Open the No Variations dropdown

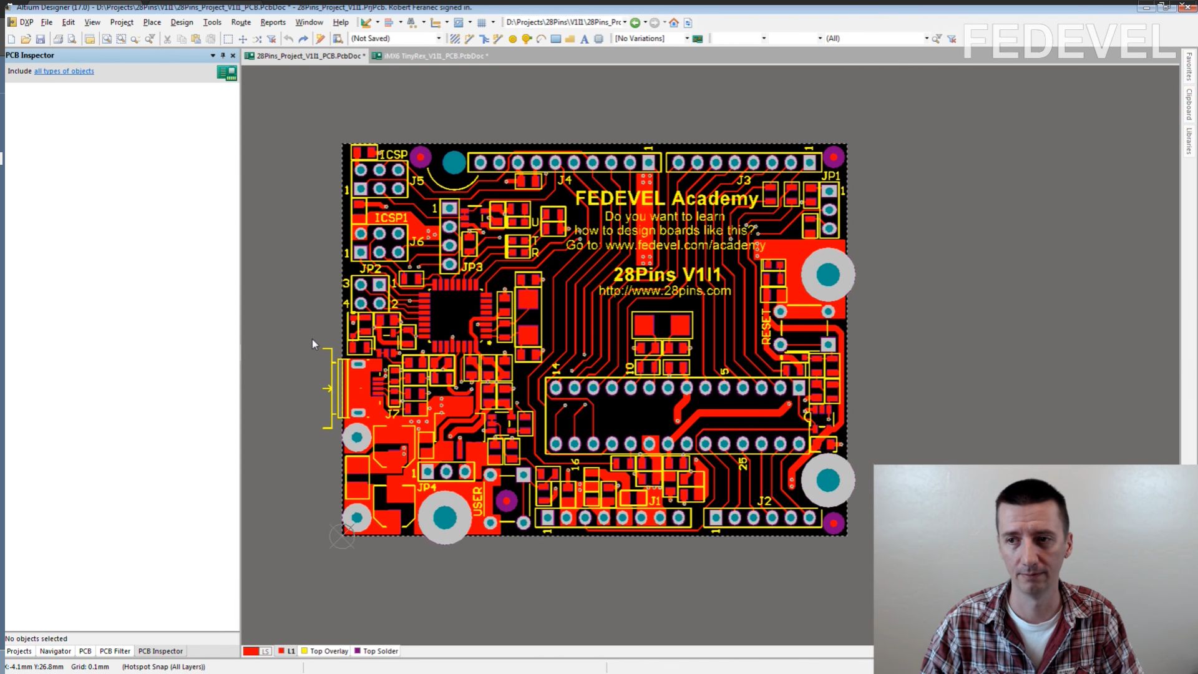point(687,39)
